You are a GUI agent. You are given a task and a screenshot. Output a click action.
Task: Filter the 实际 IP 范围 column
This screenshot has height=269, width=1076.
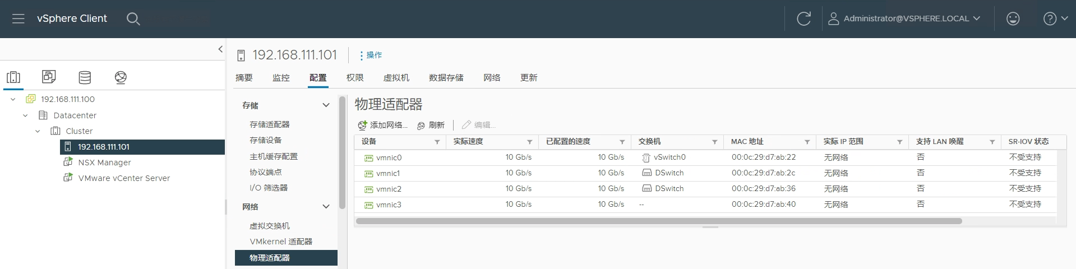click(899, 142)
